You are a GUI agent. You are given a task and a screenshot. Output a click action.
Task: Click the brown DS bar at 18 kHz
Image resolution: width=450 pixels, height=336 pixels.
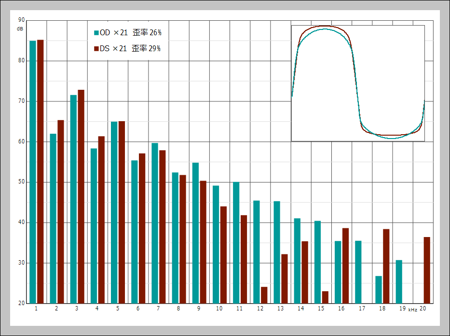(386, 266)
